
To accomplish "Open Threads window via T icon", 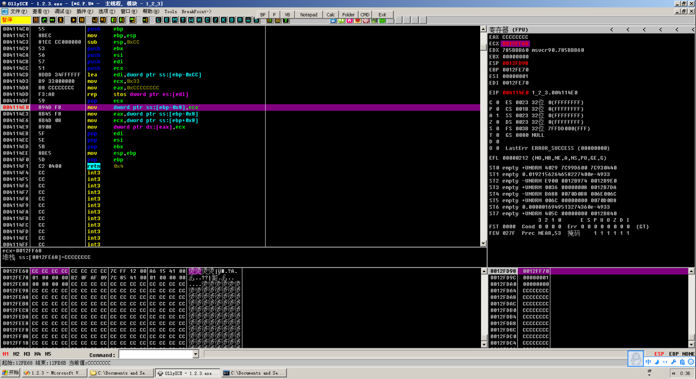I will click(183, 20).
